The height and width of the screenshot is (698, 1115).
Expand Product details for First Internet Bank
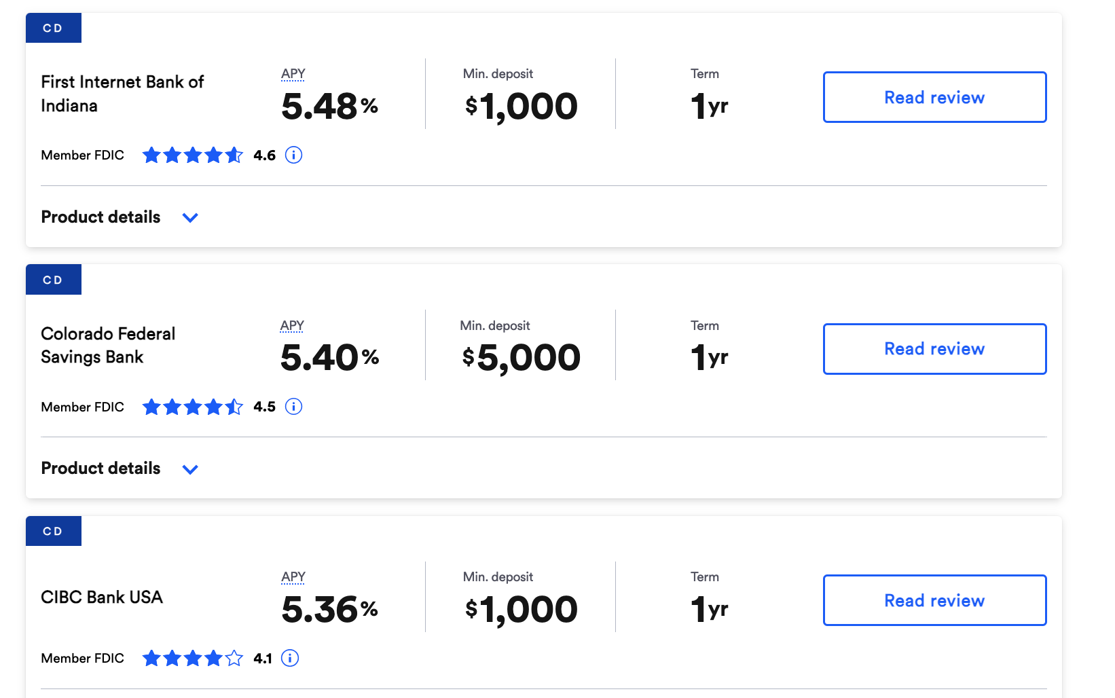pyautogui.click(x=120, y=217)
